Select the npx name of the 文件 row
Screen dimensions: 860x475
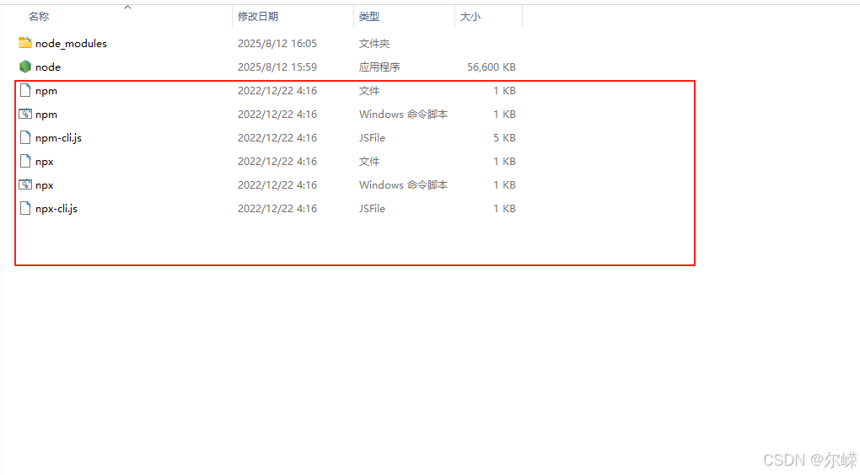[x=45, y=162]
